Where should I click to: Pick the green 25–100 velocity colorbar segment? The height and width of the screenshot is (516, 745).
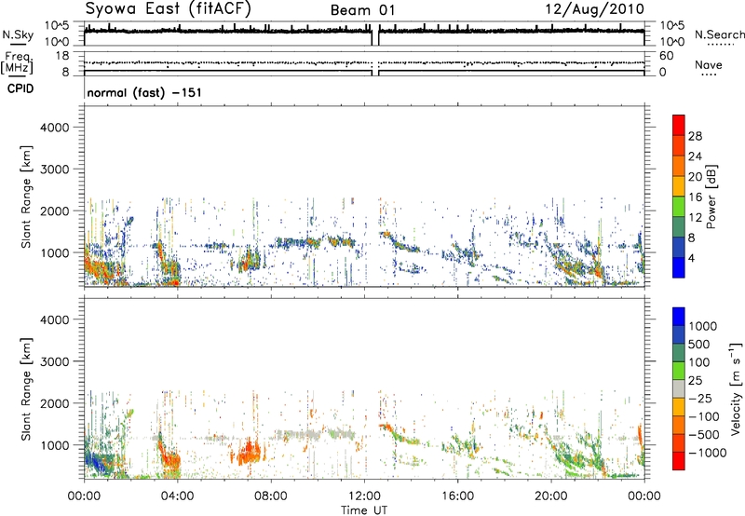[x=679, y=371]
